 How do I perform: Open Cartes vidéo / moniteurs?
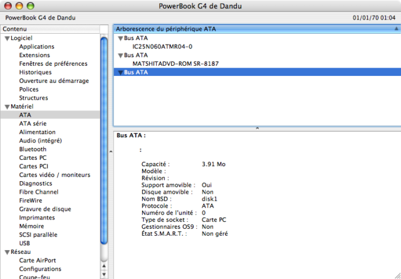tap(55, 175)
